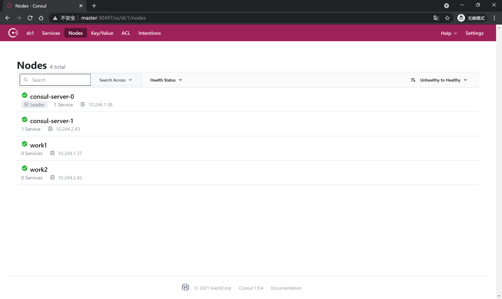This screenshot has height=299, width=502.
Task: Click the HashiCorp logo in the footer
Action: tap(185, 287)
